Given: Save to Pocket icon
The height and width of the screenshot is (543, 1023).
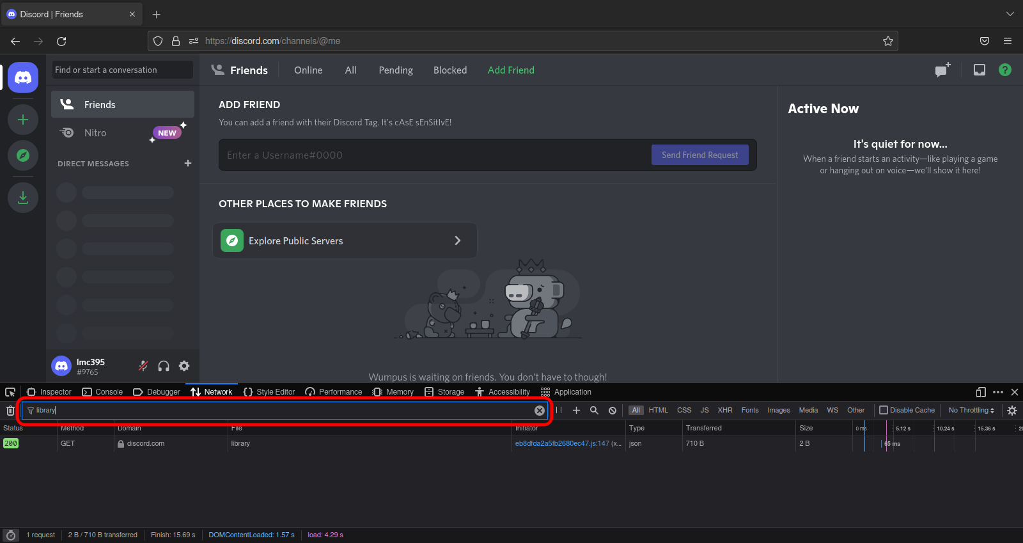Looking at the screenshot, I should (x=985, y=41).
